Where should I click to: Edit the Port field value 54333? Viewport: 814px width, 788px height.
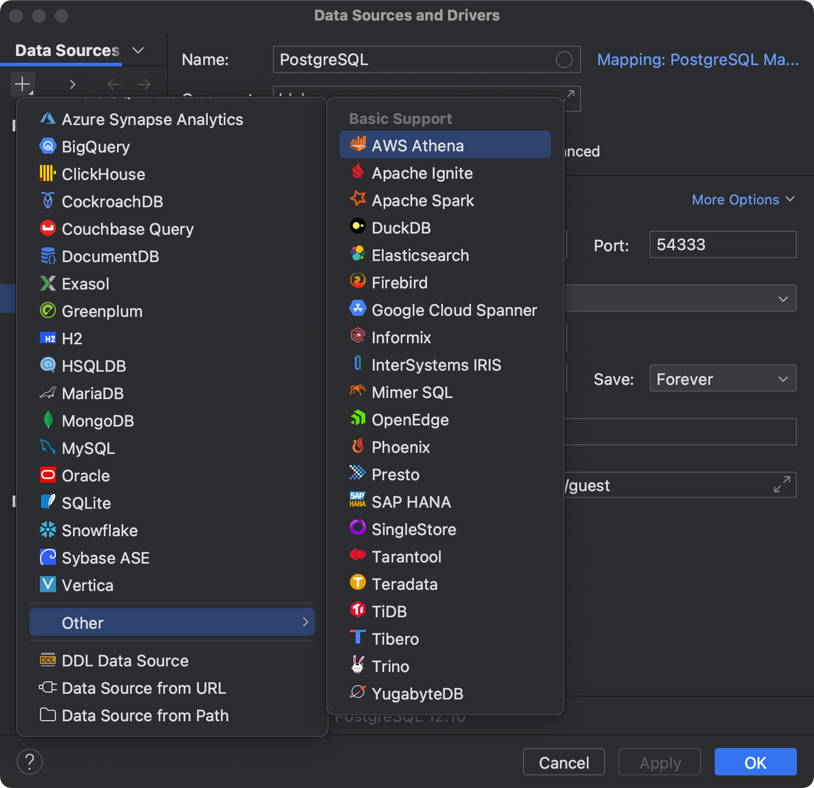click(722, 244)
